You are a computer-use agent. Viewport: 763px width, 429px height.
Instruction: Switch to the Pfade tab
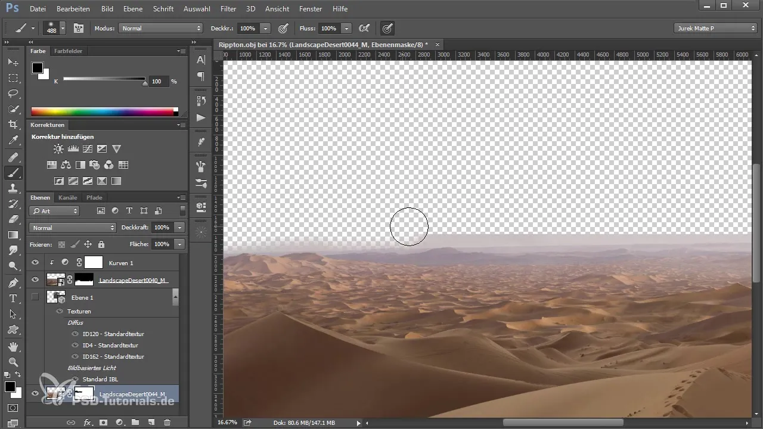pyautogui.click(x=94, y=197)
